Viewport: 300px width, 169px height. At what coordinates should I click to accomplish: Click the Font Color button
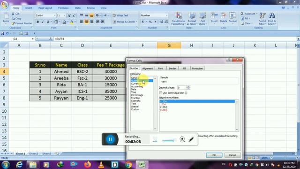click(72, 22)
